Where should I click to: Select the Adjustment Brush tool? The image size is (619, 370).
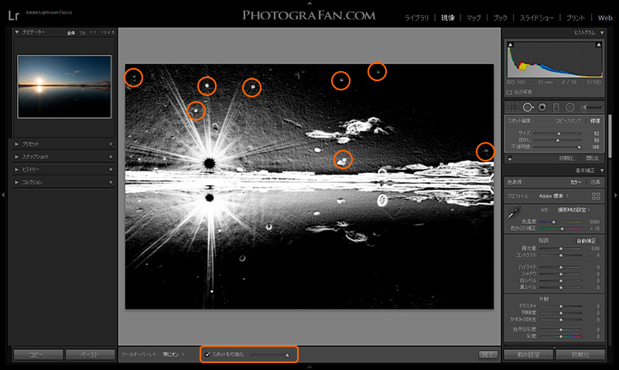click(x=591, y=107)
